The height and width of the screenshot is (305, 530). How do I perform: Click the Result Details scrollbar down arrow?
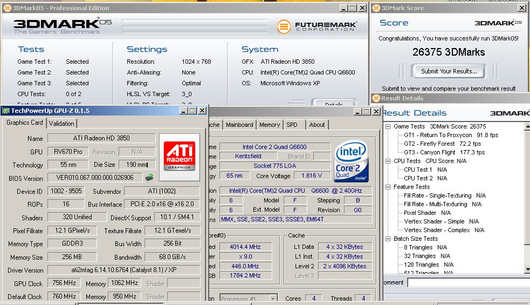pyautogui.click(x=527, y=270)
